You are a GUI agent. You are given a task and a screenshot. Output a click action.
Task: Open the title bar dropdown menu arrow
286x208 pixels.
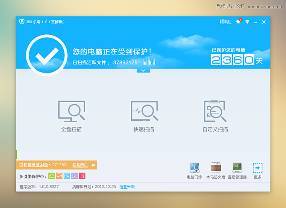point(247,22)
